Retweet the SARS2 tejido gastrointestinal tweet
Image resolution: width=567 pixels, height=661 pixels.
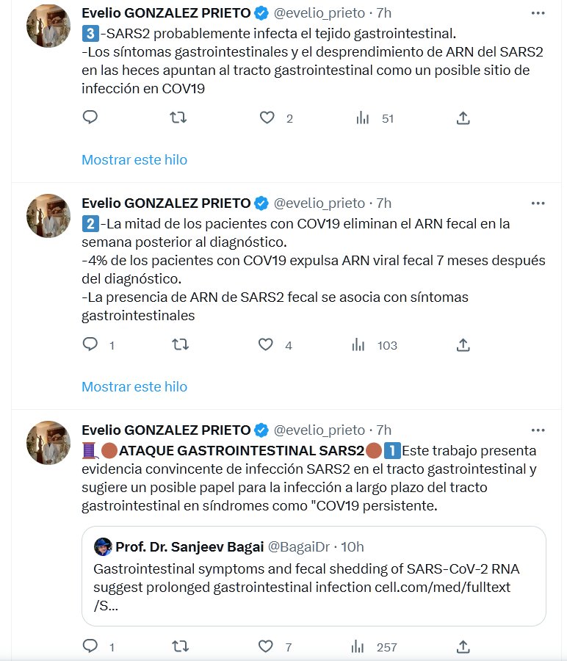(178, 118)
